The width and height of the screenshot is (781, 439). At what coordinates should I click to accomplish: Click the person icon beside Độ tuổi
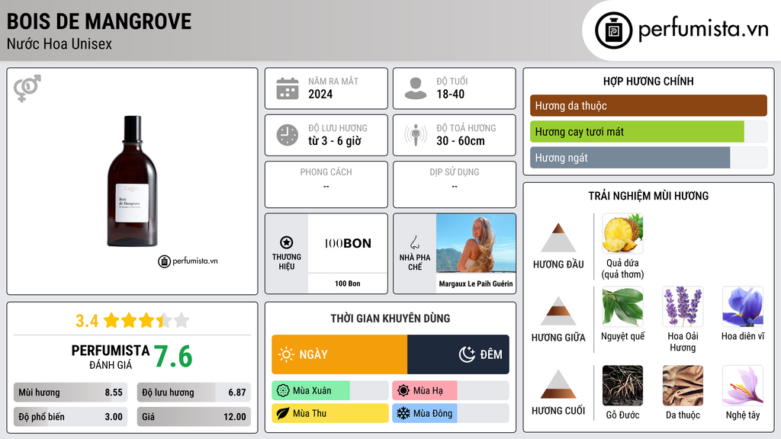(416, 88)
